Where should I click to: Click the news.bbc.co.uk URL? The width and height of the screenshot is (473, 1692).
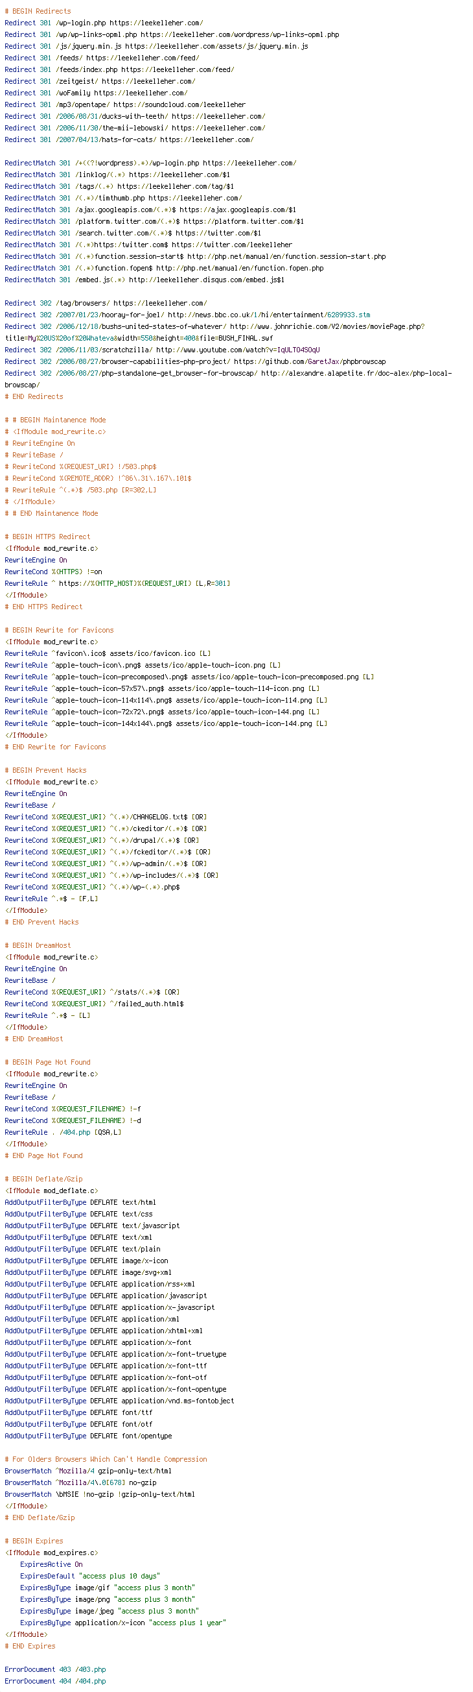click(x=269, y=315)
